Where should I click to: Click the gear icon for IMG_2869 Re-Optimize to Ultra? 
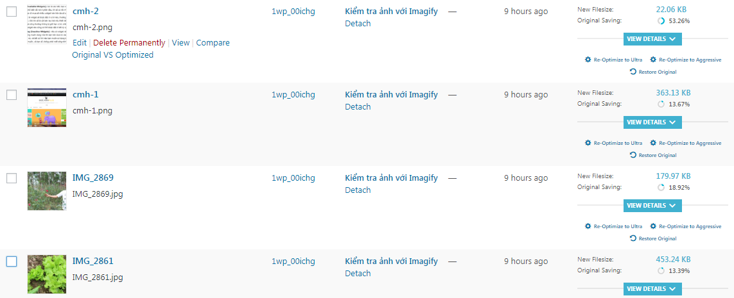click(x=588, y=226)
